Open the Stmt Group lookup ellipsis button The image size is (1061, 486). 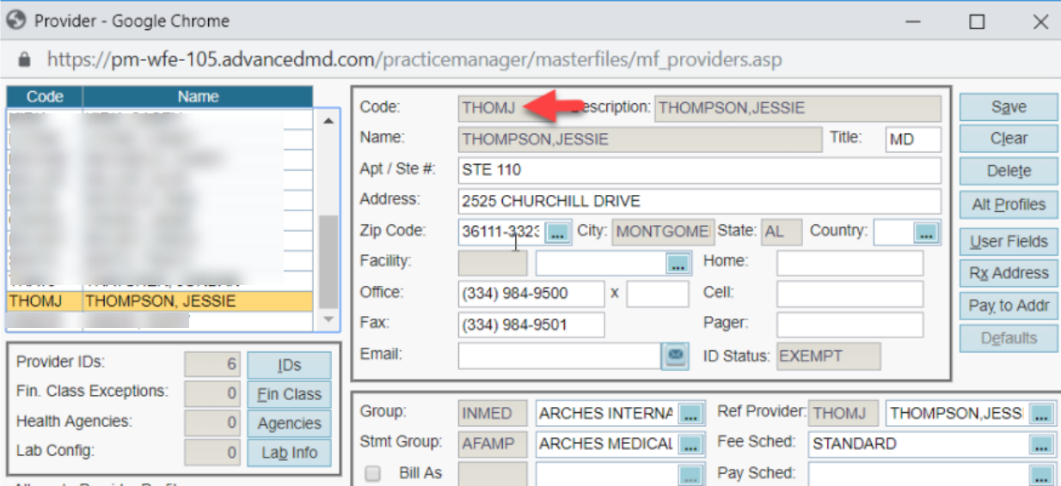click(690, 444)
